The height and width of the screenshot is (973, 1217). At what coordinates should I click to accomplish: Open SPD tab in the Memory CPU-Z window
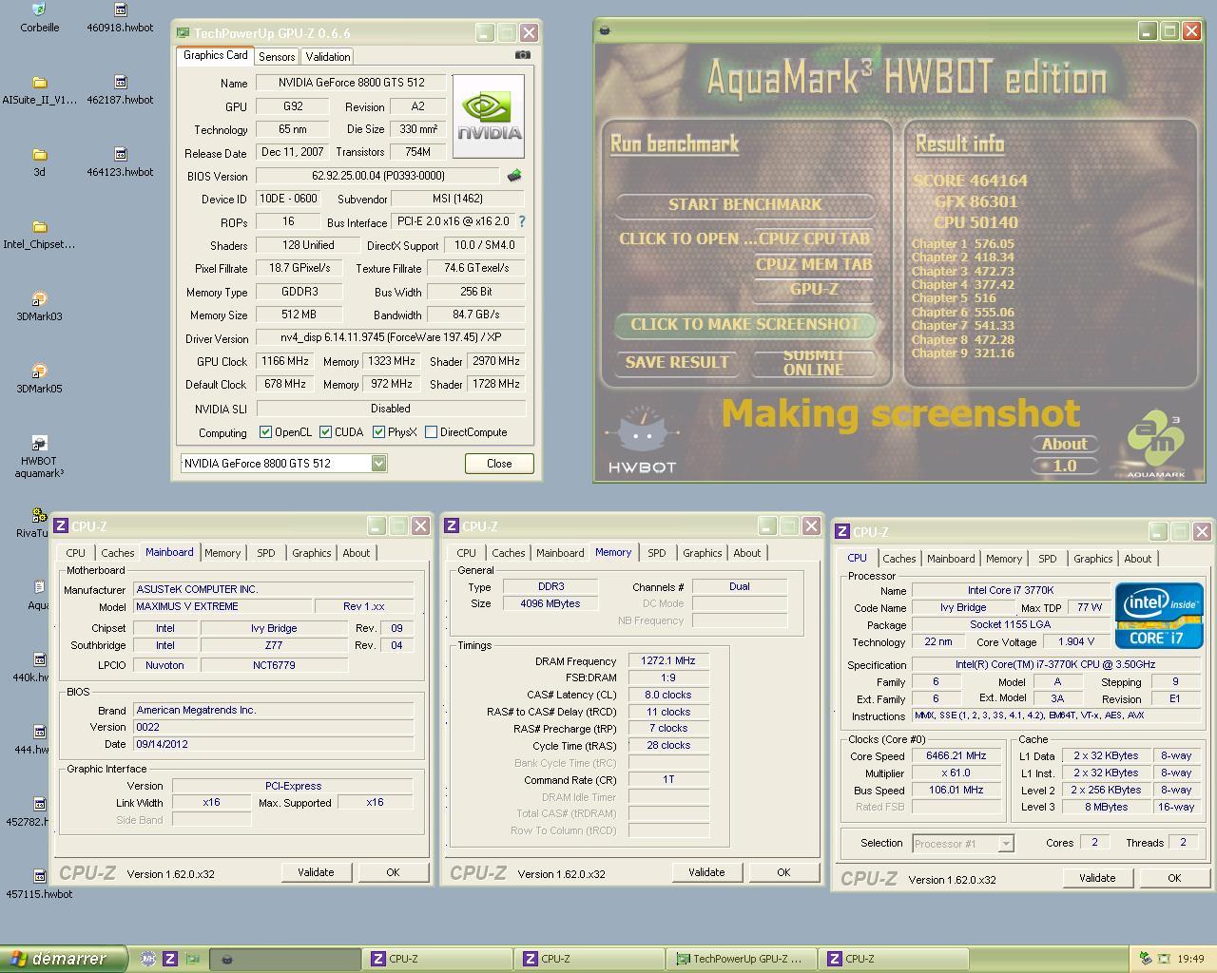tap(657, 553)
